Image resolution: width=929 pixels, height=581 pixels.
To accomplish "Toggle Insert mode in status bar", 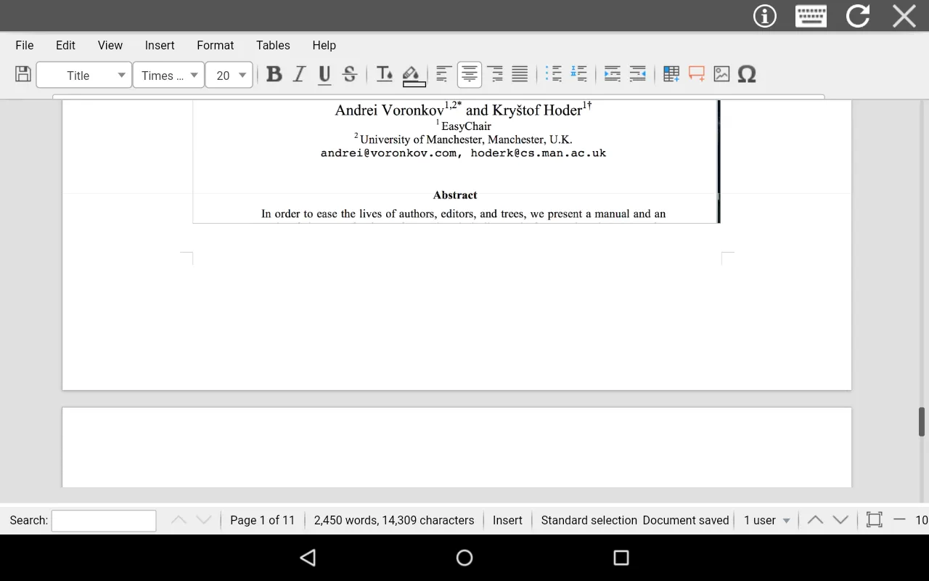I will [507, 520].
